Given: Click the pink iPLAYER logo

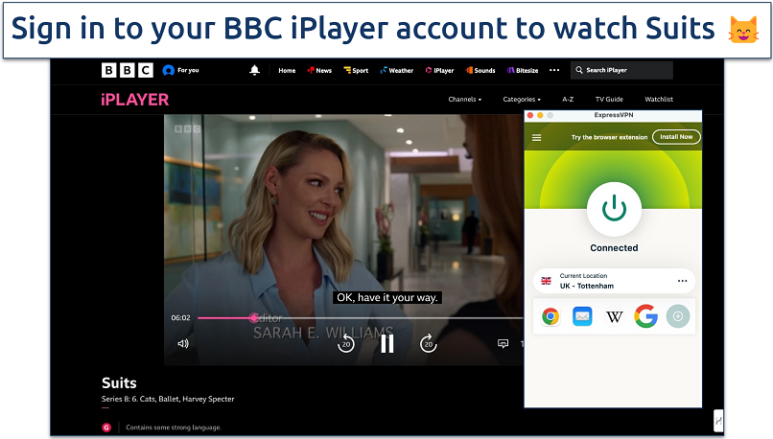Looking at the screenshot, I should click(134, 100).
